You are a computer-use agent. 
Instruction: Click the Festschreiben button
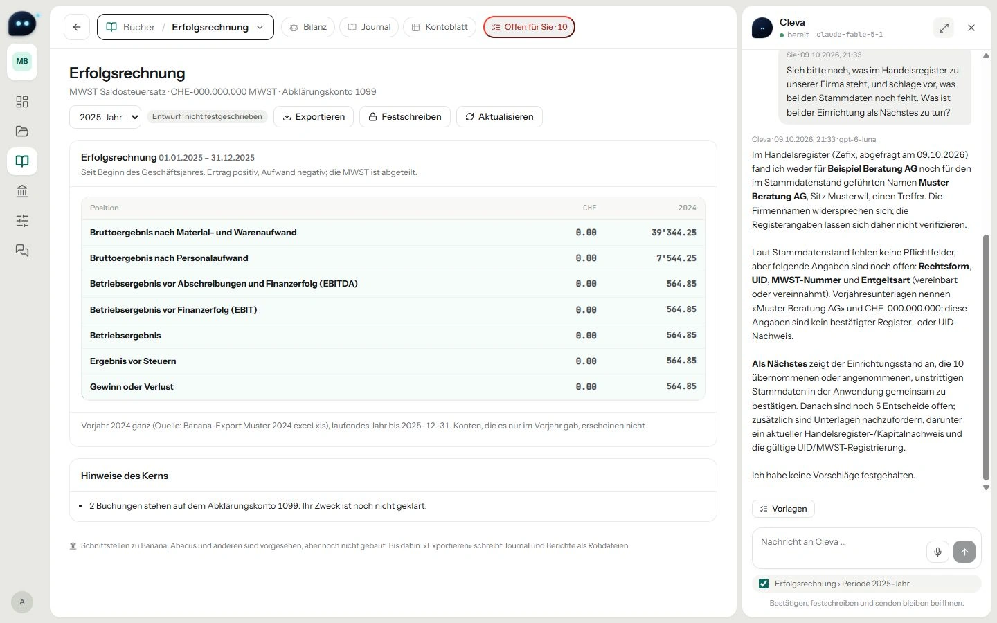point(405,117)
